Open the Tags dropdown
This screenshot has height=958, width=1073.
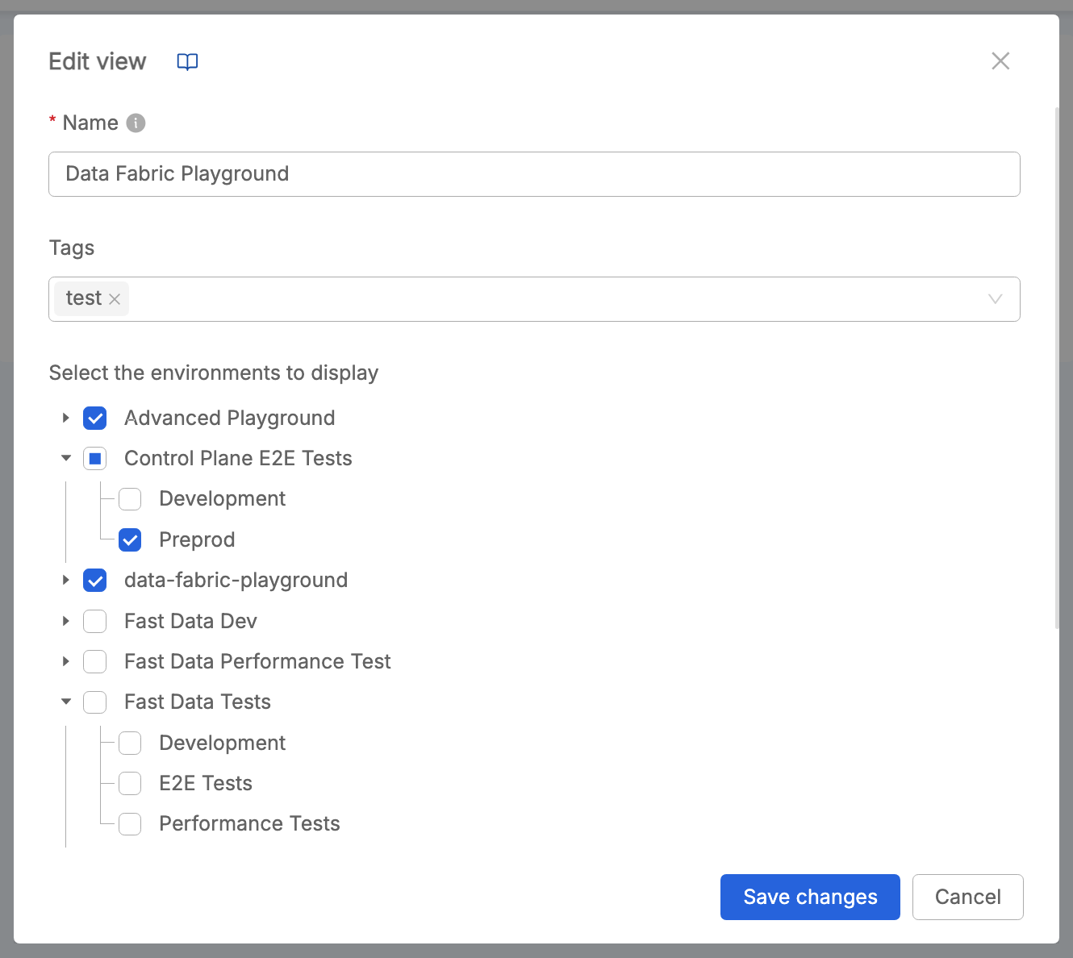tap(995, 298)
